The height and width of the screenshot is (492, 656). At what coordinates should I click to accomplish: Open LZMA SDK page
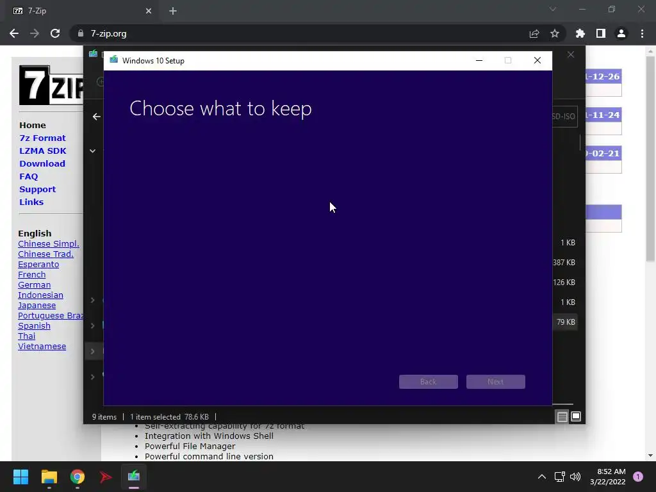tap(43, 151)
